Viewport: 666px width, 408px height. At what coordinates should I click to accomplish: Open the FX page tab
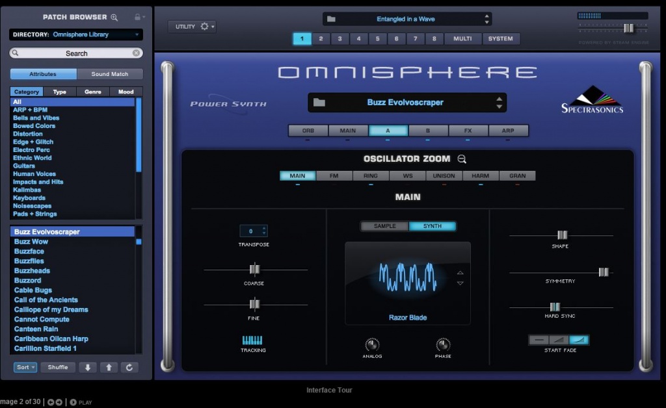click(x=468, y=131)
